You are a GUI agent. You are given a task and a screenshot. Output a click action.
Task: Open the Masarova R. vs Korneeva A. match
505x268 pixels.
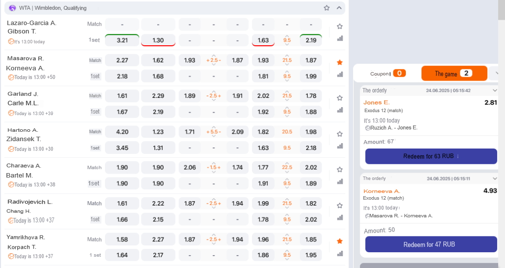click(x=26, y=63)
